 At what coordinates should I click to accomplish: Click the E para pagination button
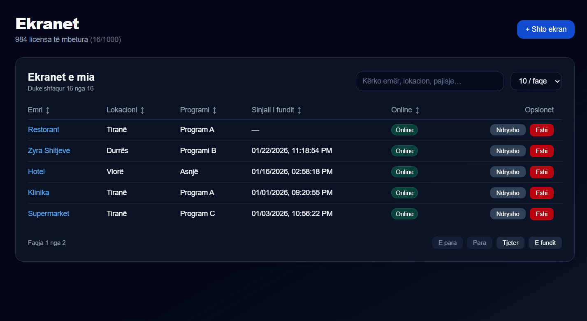(448, 243)
